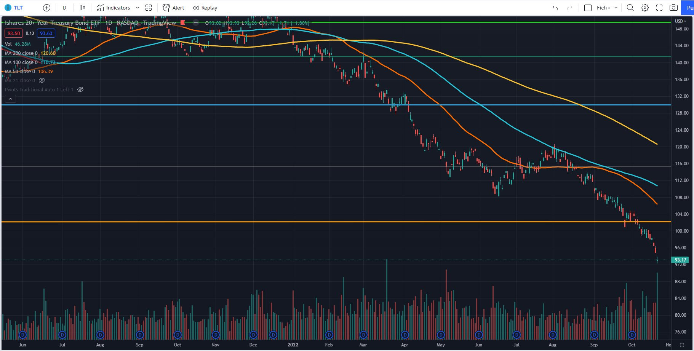
Task: Create a new Alert
Action: tap(173, 8)
